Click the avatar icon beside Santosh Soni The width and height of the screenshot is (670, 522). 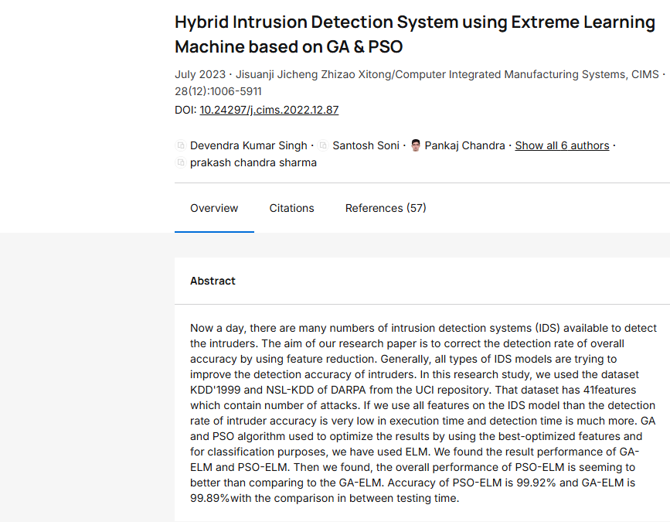324,145
